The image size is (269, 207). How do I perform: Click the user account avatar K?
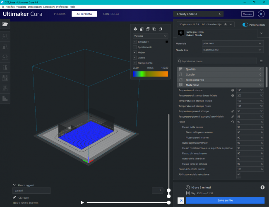click(x=261, y=14)
